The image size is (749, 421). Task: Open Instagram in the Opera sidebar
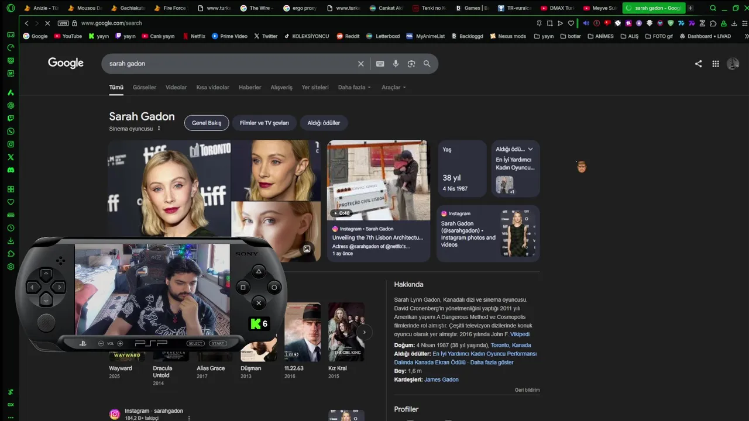11,144
